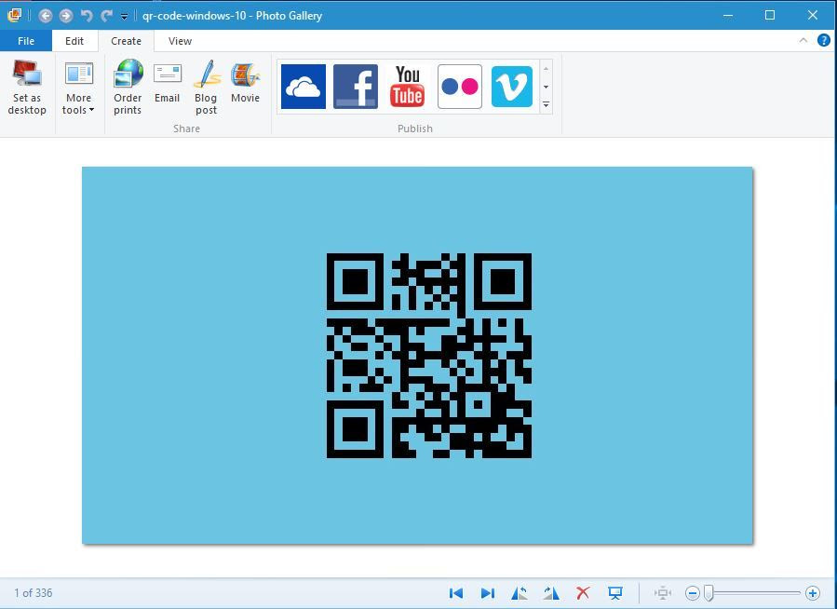Open Customize Quick Access Toolbar dropdown
The width and height of the screenshot is (837, 609).
(x=124, y=16)
